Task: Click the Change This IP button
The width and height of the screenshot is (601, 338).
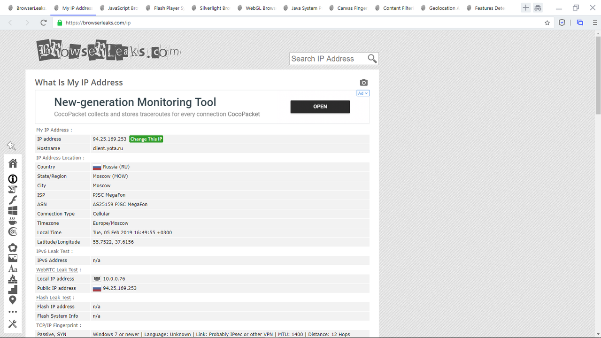Action: 146,139
